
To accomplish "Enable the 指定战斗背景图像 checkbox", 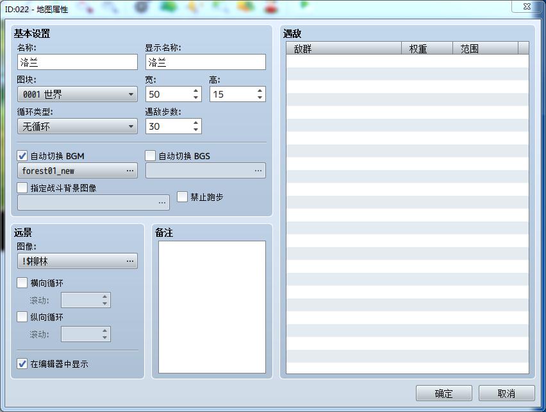I will [x=22, y=188].
